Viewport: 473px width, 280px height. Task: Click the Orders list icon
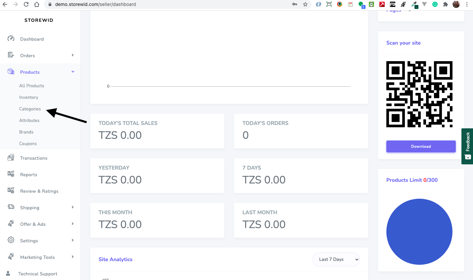11,55
